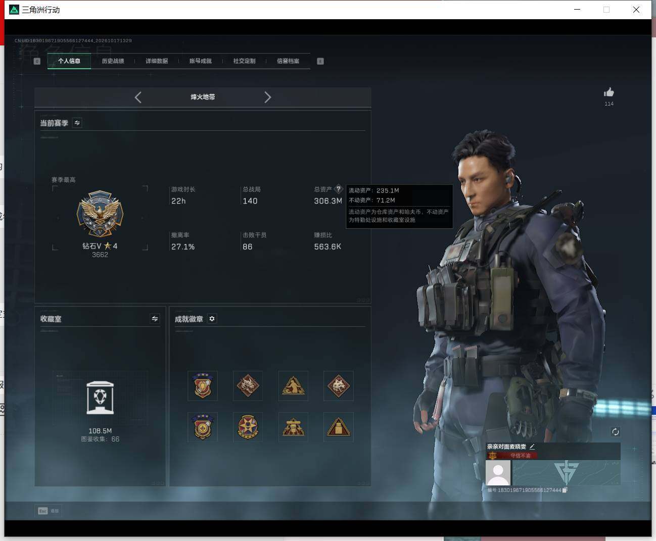Click the Esc return button
656x541 pixels.
49,511
